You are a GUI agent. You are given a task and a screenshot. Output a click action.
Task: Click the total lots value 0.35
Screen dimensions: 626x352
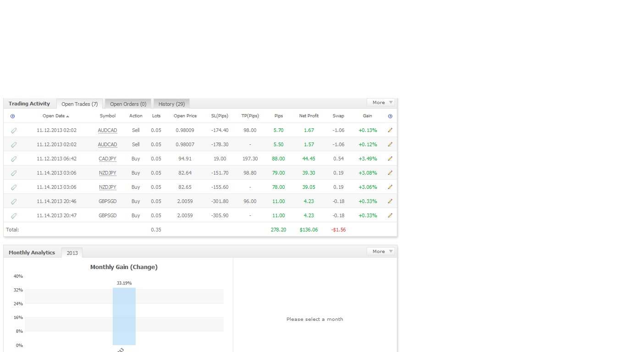(x=156, y=230)
